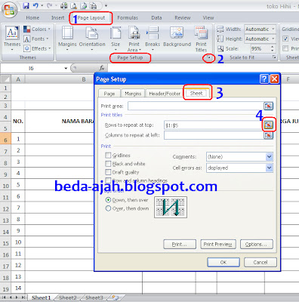Switch to Header/Footer tab in dialog
299x302 pixels.
pos(165,94)
